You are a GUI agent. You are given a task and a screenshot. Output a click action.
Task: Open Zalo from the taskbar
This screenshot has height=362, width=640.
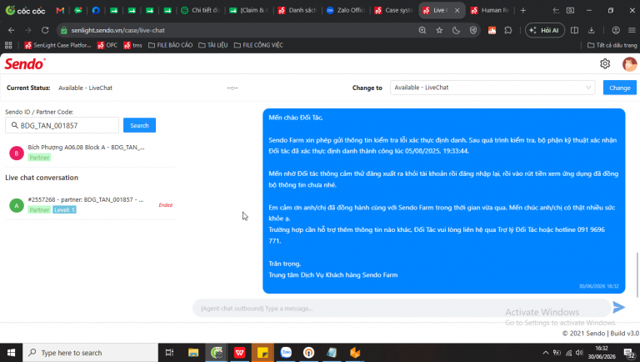click(x=286, y=353)
